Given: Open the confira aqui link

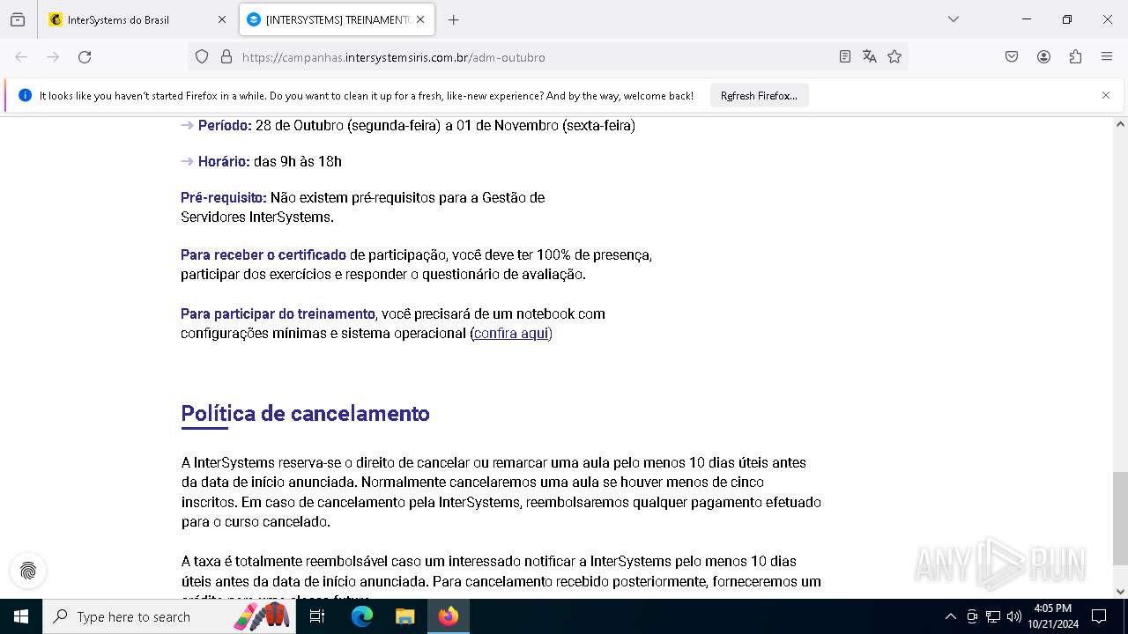Looking at the screenshot, I should click(x=511, y=333).
